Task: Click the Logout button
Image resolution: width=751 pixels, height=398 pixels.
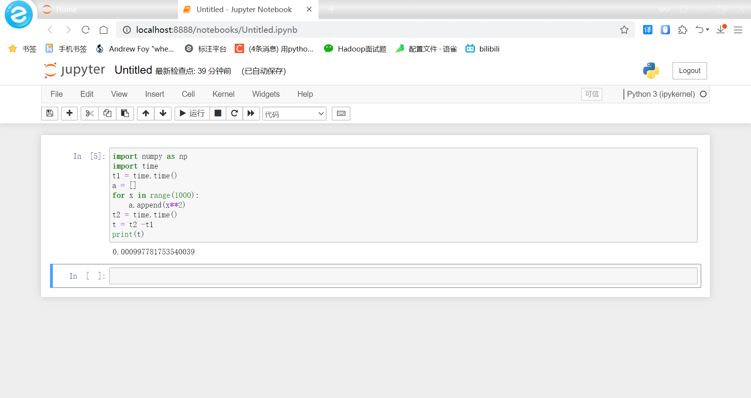Action: point(689,71)
